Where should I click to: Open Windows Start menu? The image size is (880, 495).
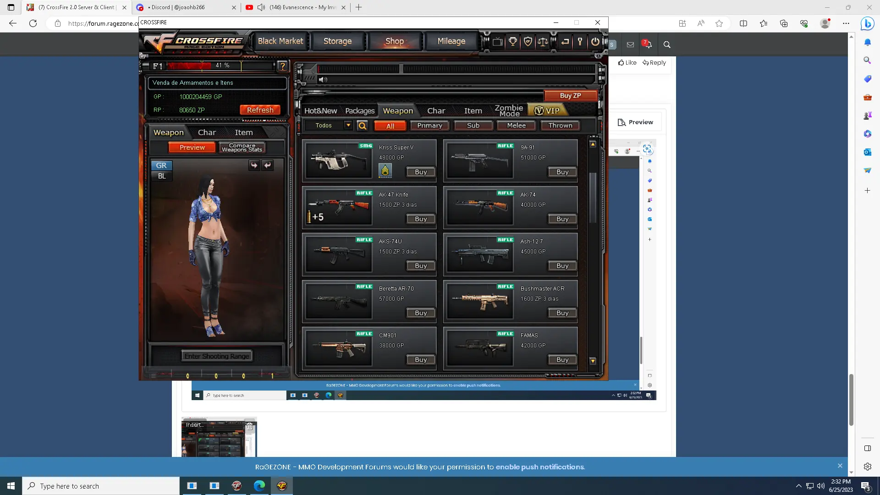click(x=11, y=486)
